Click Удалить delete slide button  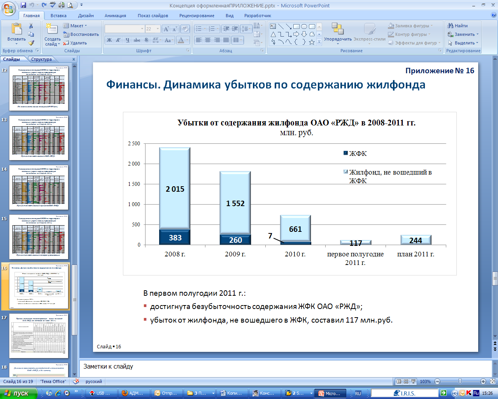click(x=75, y=43)
